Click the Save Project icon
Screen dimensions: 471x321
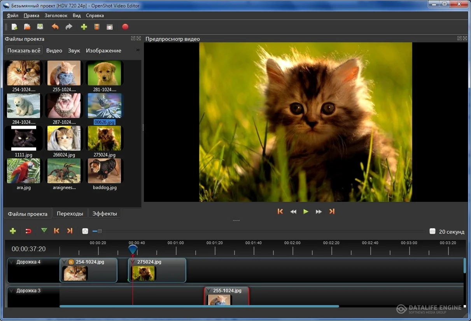pos(40,27)
